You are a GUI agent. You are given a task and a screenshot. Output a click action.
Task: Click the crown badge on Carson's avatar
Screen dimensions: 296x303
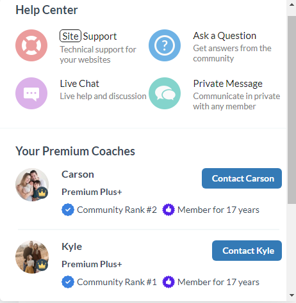tap(42, 193)
